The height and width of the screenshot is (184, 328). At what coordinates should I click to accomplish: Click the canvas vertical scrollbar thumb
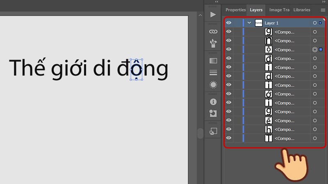(x=200, y=134)
